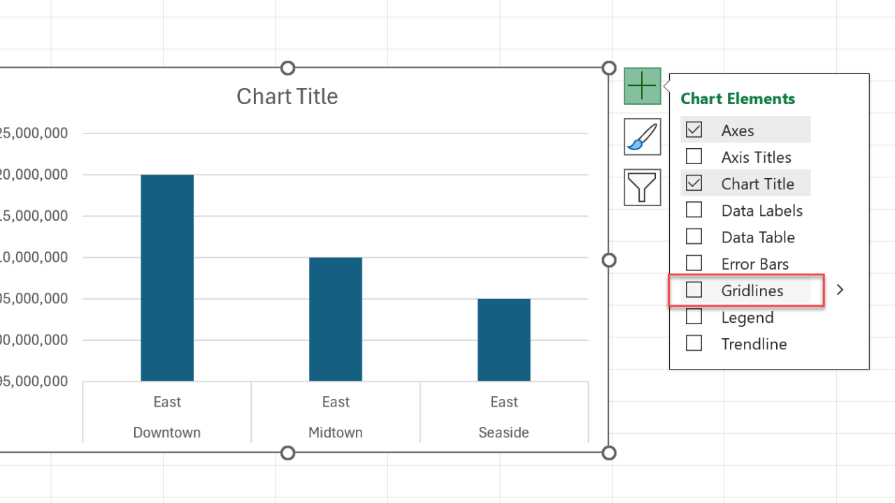Uncheck the Axes checkbox
This screenshot has height=503, width=895.
694,130
